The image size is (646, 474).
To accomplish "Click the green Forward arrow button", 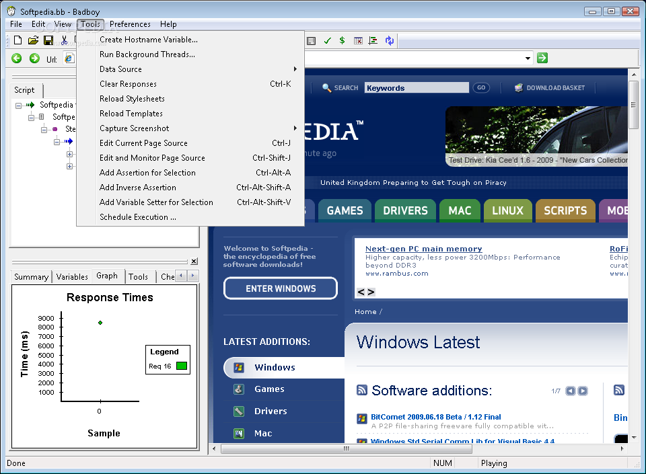I will click(x=34, y=58).
